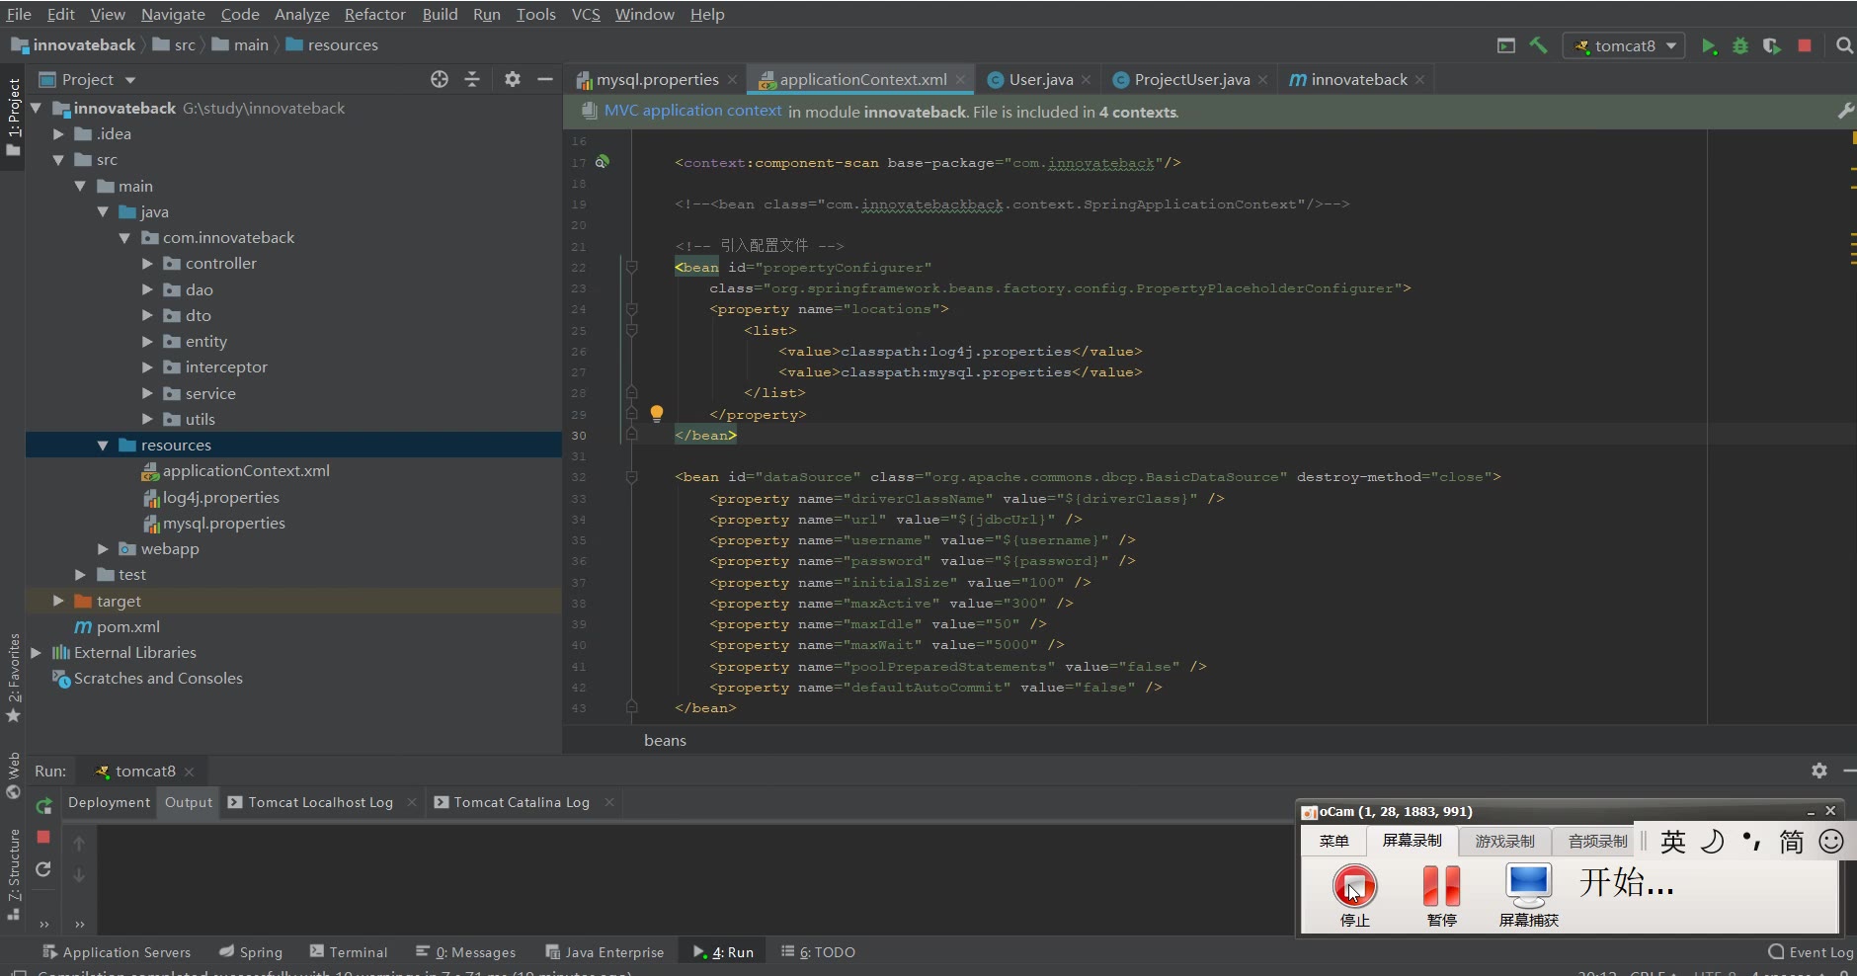Open the Deployment tab in Run panel

(x=109, y=802)
